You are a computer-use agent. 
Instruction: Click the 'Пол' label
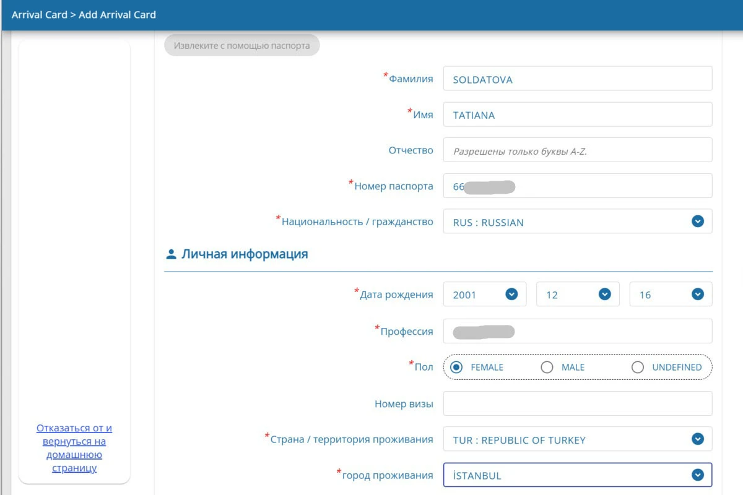(x=424, y=367)
